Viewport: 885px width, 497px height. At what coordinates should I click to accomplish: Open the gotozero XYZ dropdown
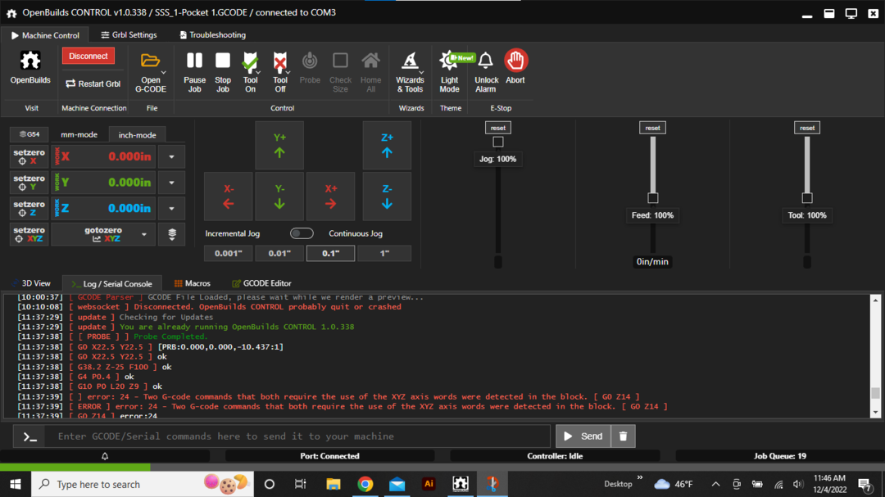[x=144, y=234]
